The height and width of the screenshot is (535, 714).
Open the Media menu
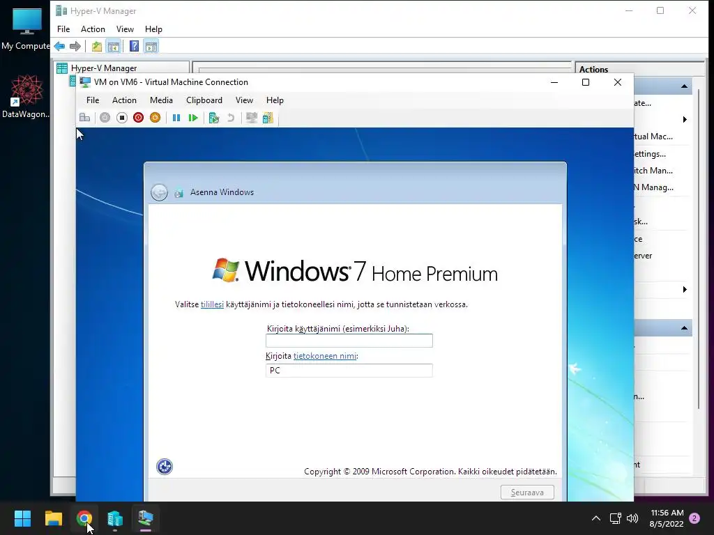point(161,100)
